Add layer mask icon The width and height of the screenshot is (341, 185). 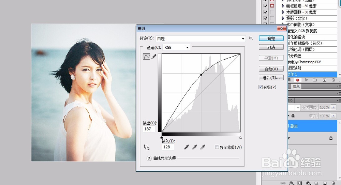pyautogui.click(x=300, y=183)
